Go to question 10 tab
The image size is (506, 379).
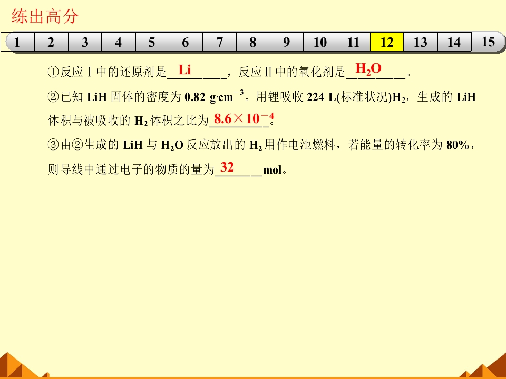[320, 42]
